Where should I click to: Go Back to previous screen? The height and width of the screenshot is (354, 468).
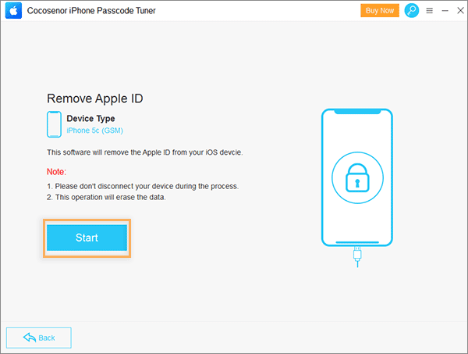click(x=39, y=338)
